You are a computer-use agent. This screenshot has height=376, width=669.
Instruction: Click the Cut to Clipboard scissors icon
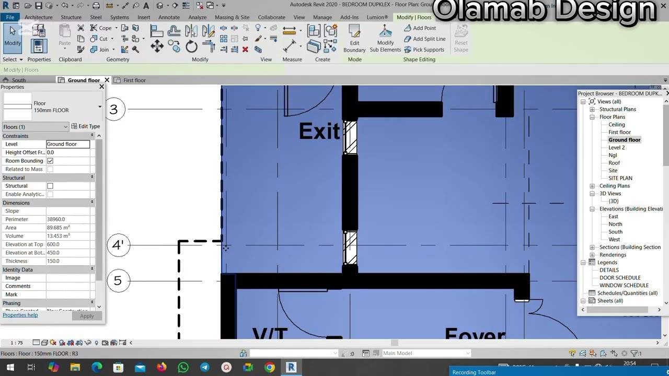pyautogui.click(x=80, y=28)
